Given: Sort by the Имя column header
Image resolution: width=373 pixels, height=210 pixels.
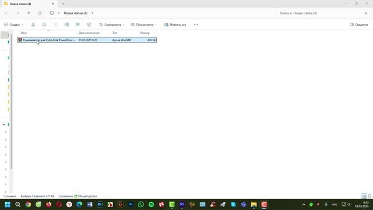Looking at the screenshot, I should [x=48, y=33].
